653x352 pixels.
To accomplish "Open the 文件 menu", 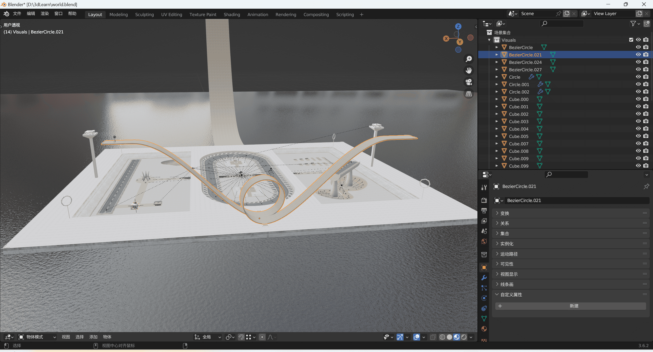I will 17,14.
